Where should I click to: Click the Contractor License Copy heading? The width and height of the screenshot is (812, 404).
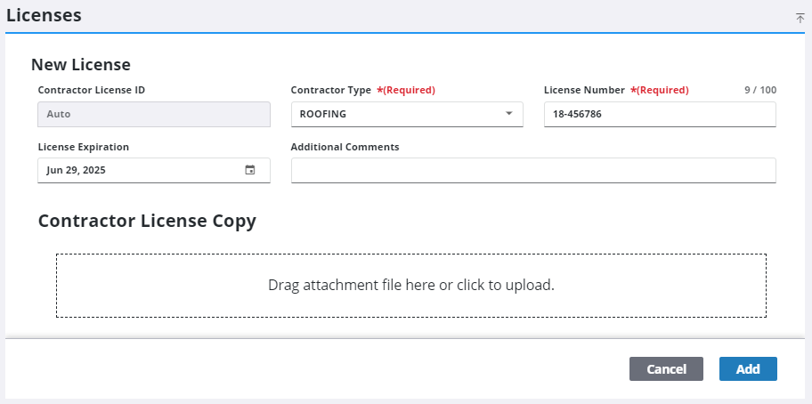[x=147, y=221]
